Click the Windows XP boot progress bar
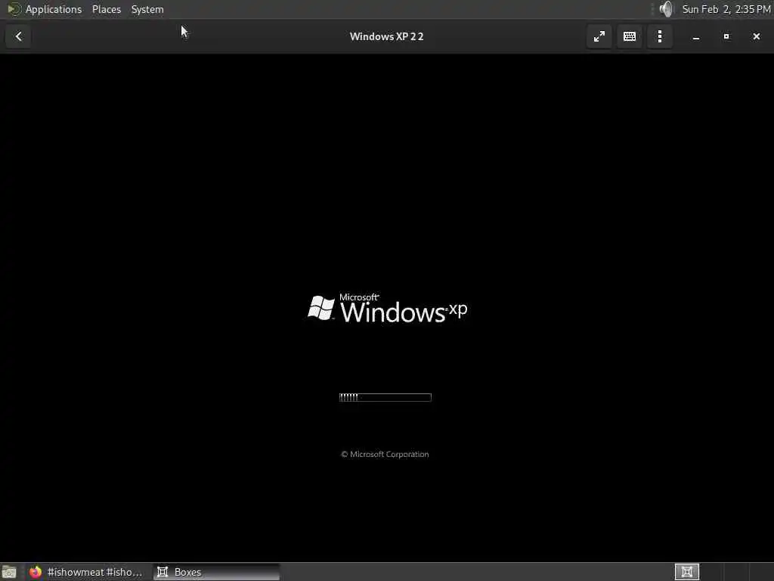This screenshot has width=774, height=581. (385, 397)
